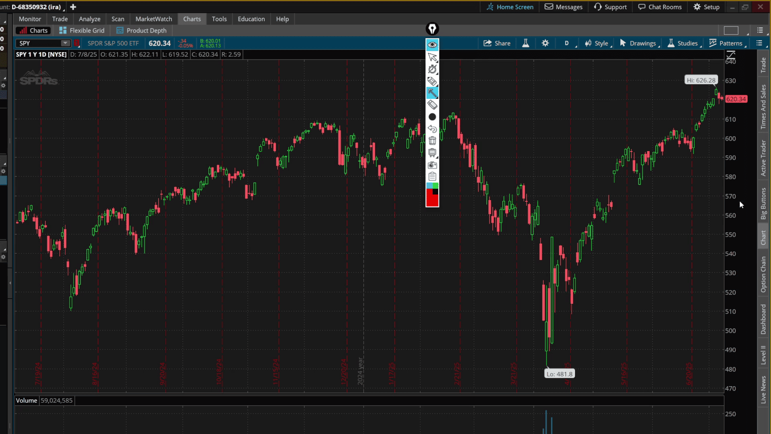
Task: Switch to the Flexible Grid tab
Action: [82, 31]
